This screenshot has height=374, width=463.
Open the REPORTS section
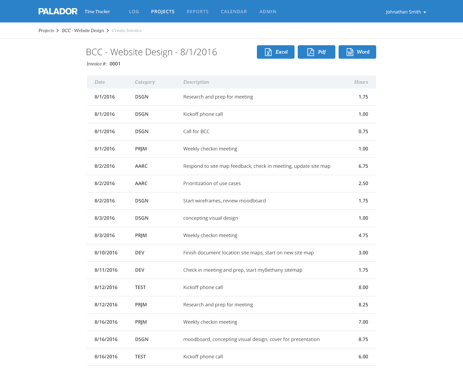[197, 12]
